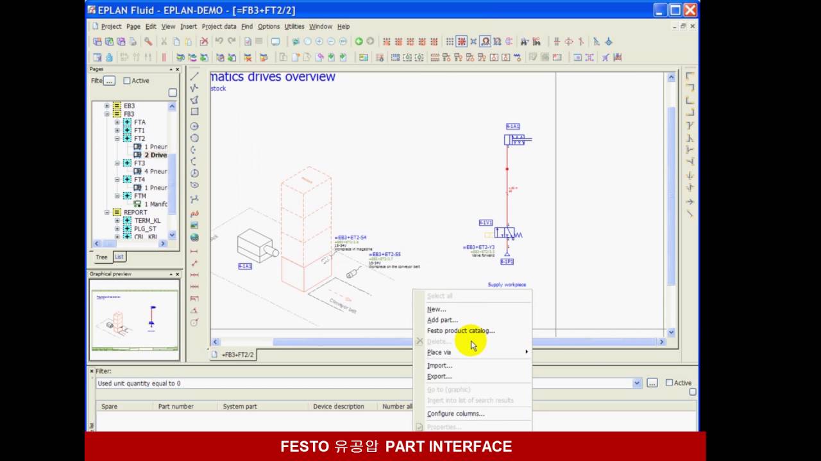Click the =FB3+FT2/2 page tab
Screen dimensions: 821x461
point(233,354)
